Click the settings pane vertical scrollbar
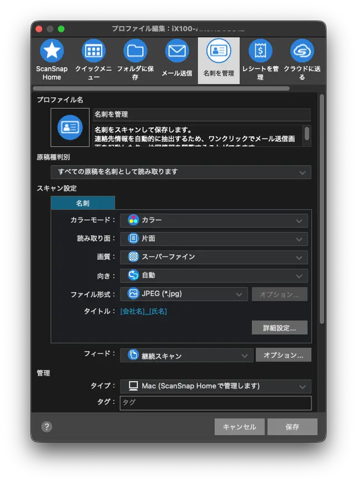357x483 pixels. click(321, 209)
